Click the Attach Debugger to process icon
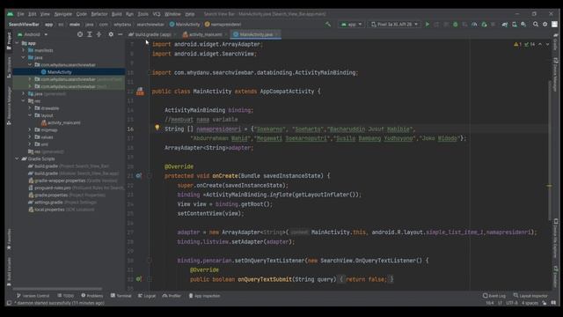 pos(484,24)
